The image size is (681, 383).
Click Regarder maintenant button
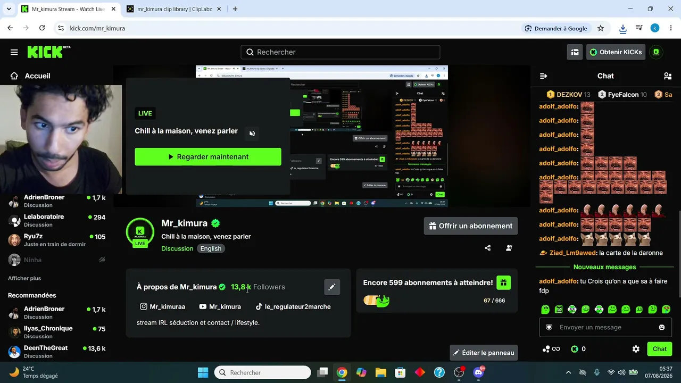pyautogui.click(x=208, y=157)
